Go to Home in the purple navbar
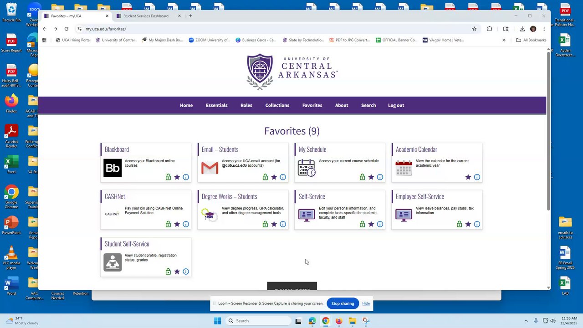 coord(186,105)
